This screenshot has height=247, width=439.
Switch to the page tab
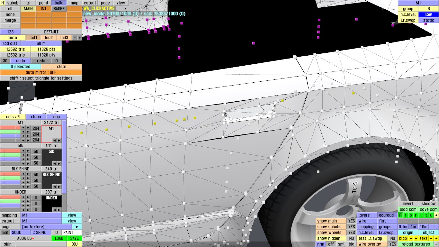(105, 3)
